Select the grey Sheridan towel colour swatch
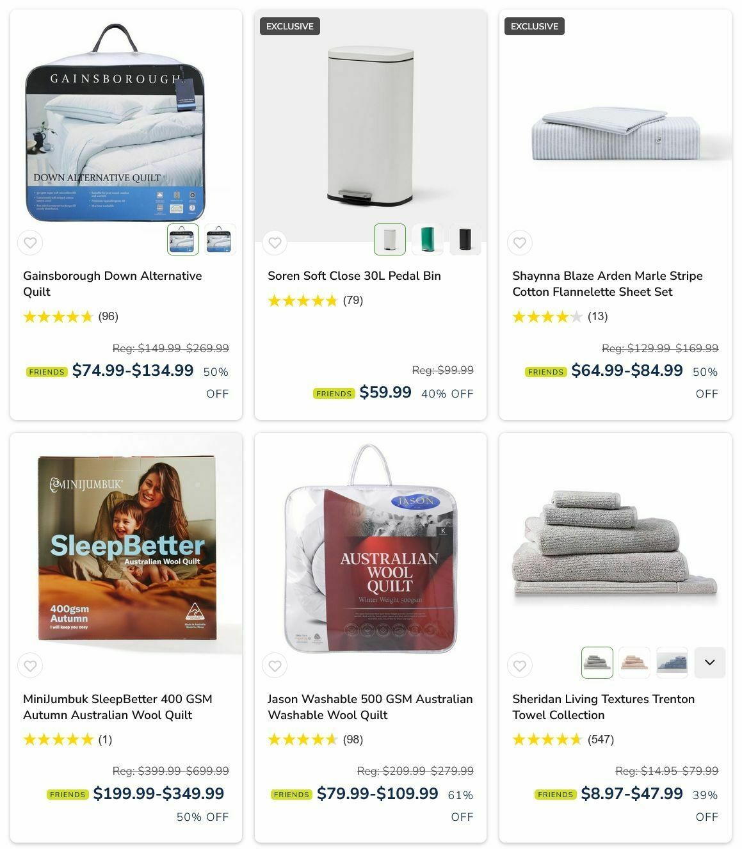The image size is (742, 849). pos(597,662)
